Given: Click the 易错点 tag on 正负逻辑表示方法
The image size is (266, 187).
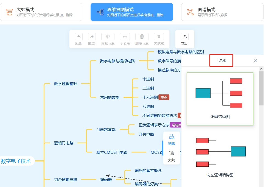Looking at the screenshot, I should click(x=176, y=125).
